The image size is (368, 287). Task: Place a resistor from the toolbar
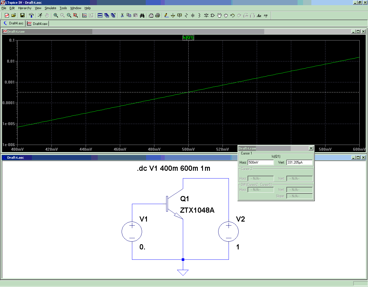coord(186,15)
